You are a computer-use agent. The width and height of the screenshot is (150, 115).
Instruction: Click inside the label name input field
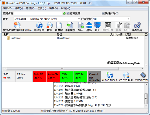38,13
